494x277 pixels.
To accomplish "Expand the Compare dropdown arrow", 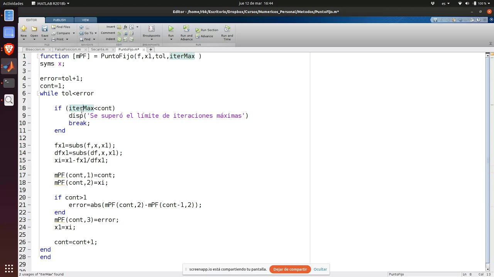I will click(x=73, y=33).
